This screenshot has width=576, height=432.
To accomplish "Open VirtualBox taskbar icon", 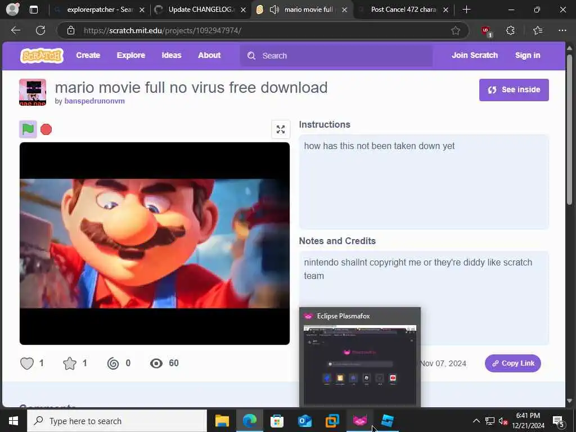I will coord(332,421).
